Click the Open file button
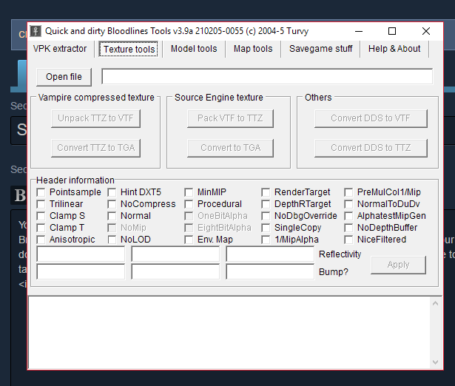 pos(64,77)
